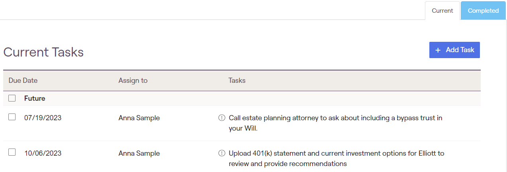Click the Current Tasks heading
The width and height of the screenshot is (507, 172).
tap(43, 52)
